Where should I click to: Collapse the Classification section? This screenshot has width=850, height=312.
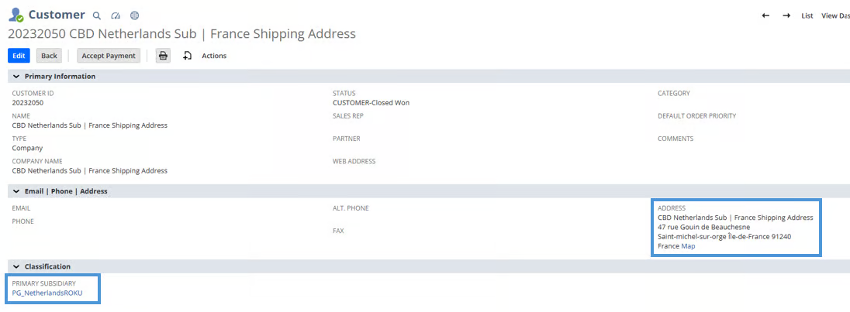tap(16, 266)
